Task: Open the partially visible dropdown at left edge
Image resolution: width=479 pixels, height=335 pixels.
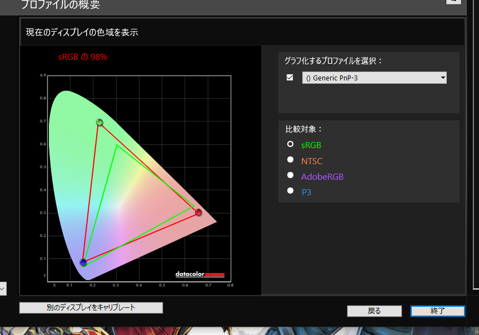Action: pos(3,288)
